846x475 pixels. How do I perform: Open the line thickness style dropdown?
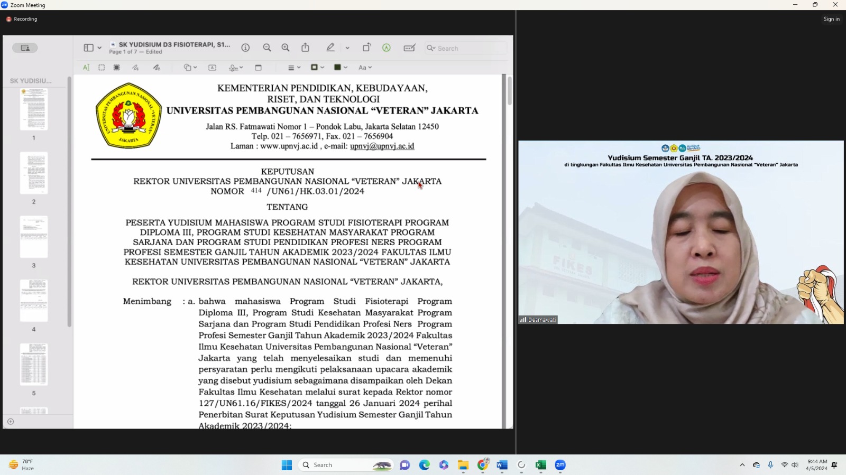[x=294, y=68]
